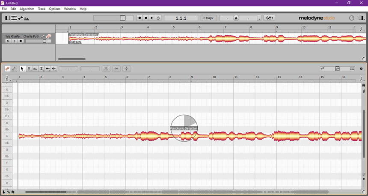Image resolution: width=368 pixels, height=196 pixels.
Task: Open the Leveling macro button
Action: 127,68
